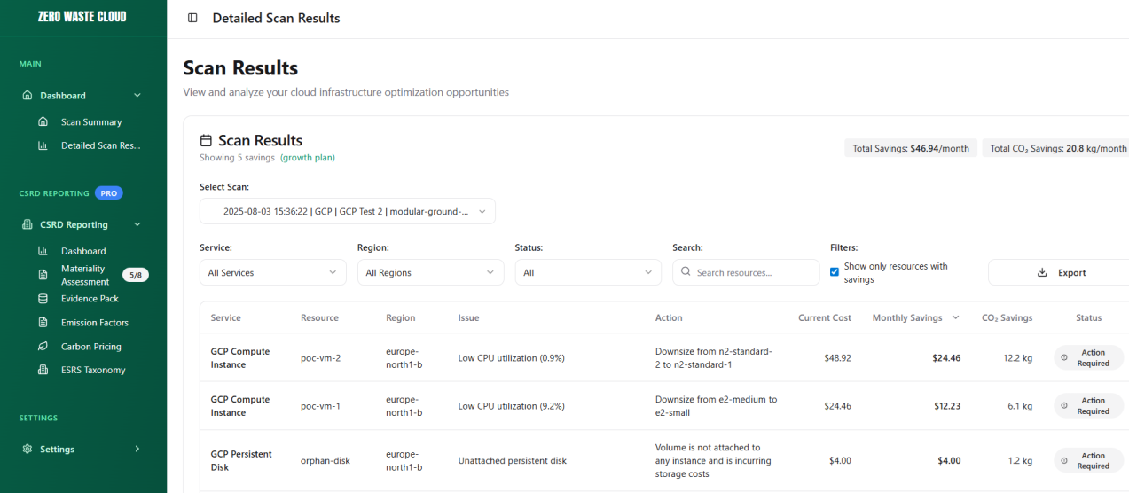Click Action Required for orphan-disk
The image size is (1129, 493).
coord(1088,461)
